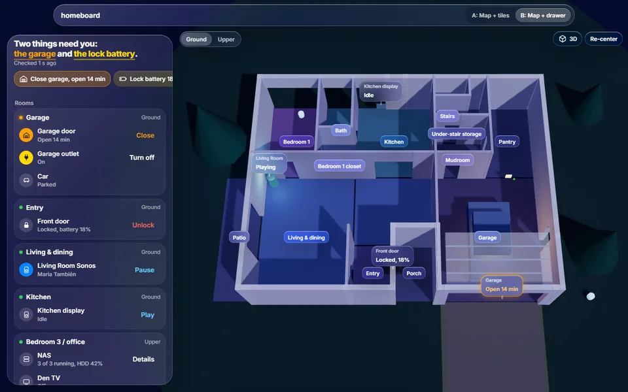
Task: Click the 3D cube icon
Action: pos(563,39)
